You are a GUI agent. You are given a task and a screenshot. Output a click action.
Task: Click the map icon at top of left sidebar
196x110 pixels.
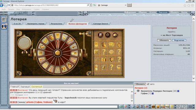4,20
